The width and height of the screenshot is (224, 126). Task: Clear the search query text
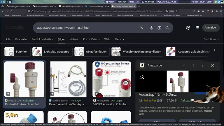[142, 28]
